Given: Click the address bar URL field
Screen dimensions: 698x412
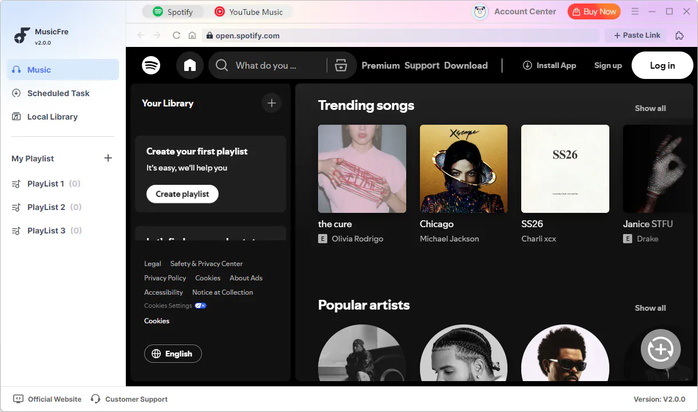Looking at the screenshot, I should 400,35.
